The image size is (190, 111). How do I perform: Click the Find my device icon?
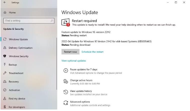tap(5, 98)
